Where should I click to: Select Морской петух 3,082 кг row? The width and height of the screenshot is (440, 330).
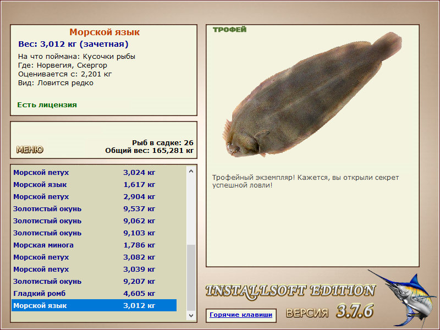(94, 257)
